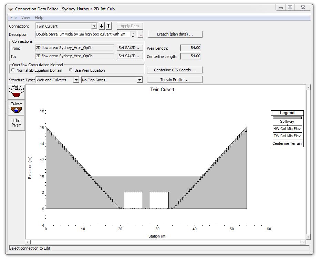Click the plot's vertical scroll down arrow
The height and width of the screenshot is (262, 321).
(x=308, y=237)
